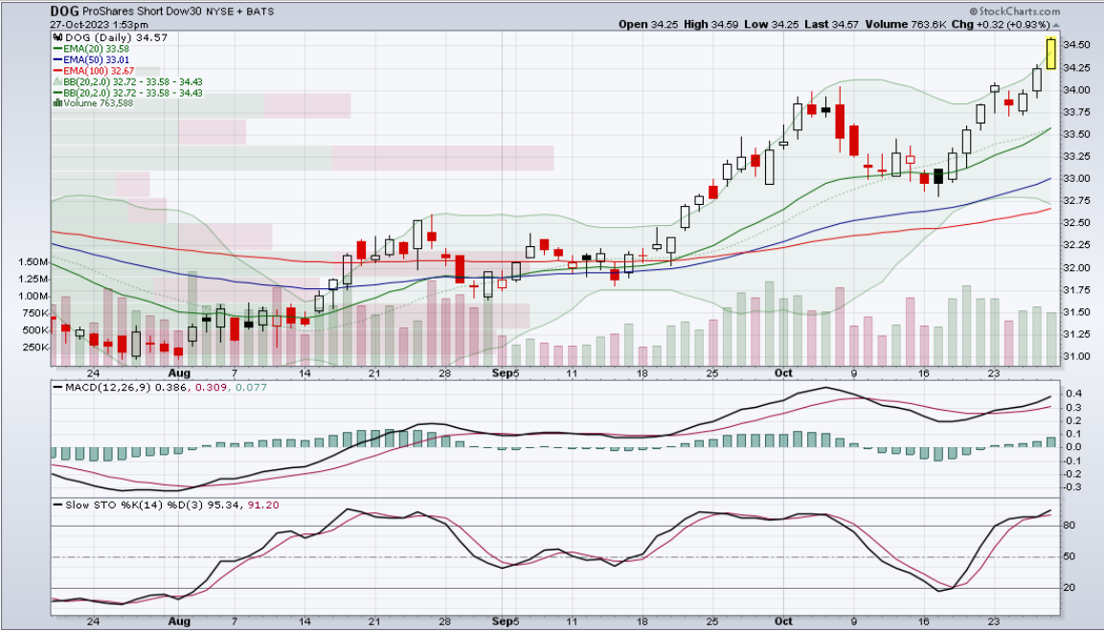Click the Volume 763.6K header value
The width and height of the screenshot is (1104, 631).
[906, 24]
